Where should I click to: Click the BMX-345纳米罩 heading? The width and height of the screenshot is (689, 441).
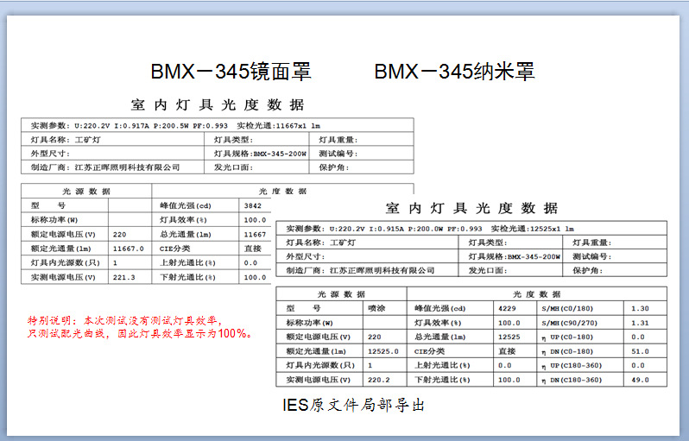(x=454, y=71)
